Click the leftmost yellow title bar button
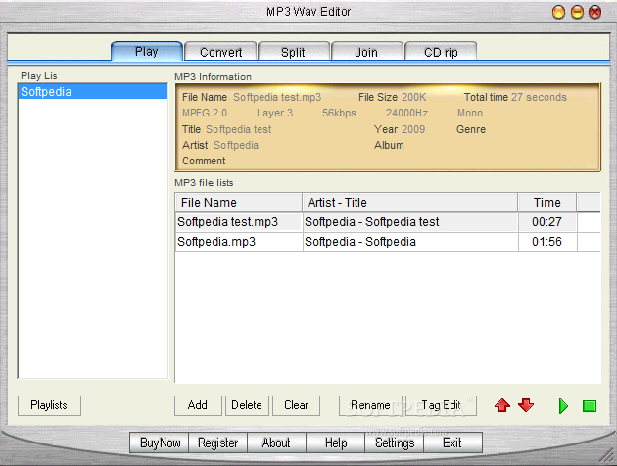Image resolution: width=617 pixels, height=466 pixels. point(559,12)
